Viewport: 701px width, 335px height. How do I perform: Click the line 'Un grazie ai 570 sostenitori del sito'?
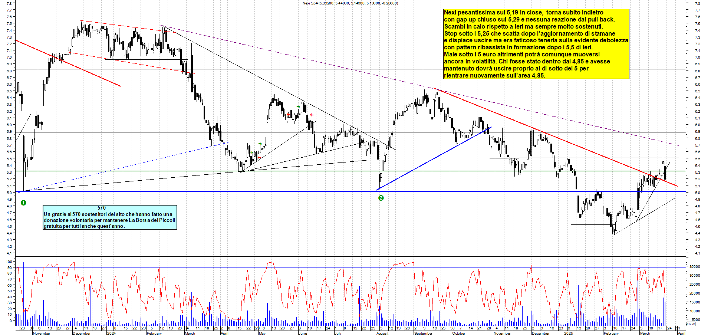click(x=108, y=214)
